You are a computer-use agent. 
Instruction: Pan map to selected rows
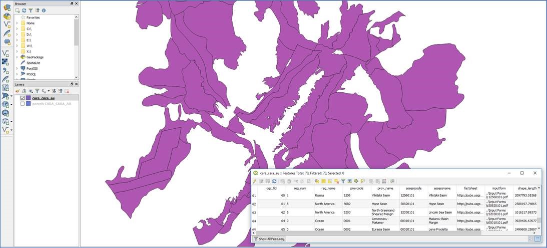coord(356,181)
